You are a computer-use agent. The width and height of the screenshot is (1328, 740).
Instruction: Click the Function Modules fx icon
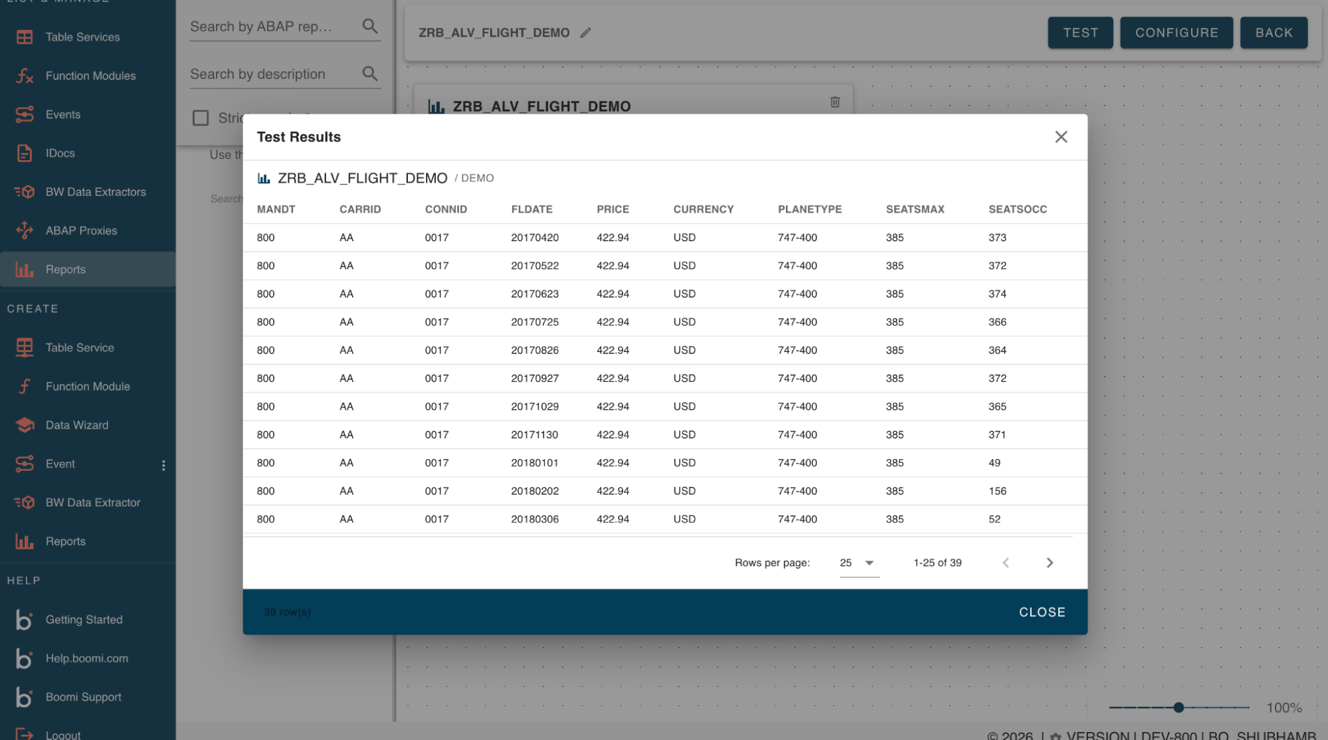tap(25, 76)
